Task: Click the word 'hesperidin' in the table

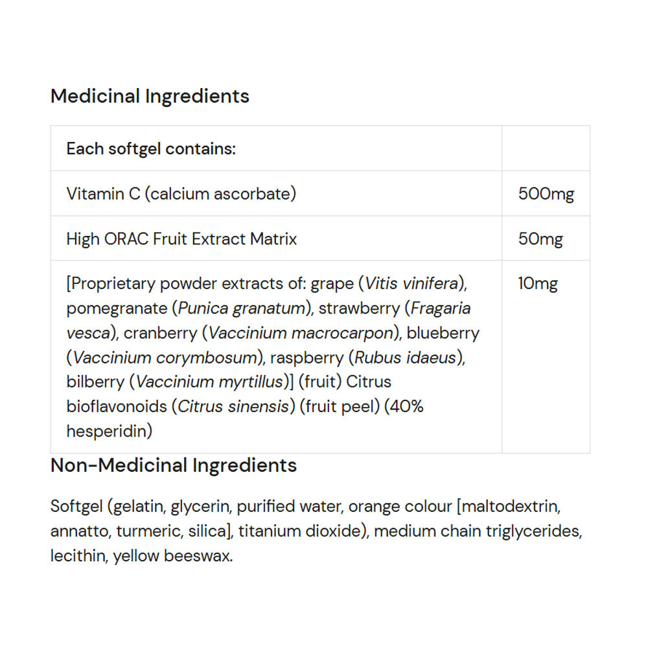Action: point(109,432)
